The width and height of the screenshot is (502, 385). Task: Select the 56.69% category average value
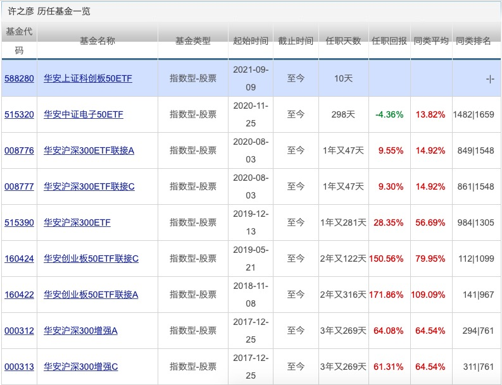[430, 223]
